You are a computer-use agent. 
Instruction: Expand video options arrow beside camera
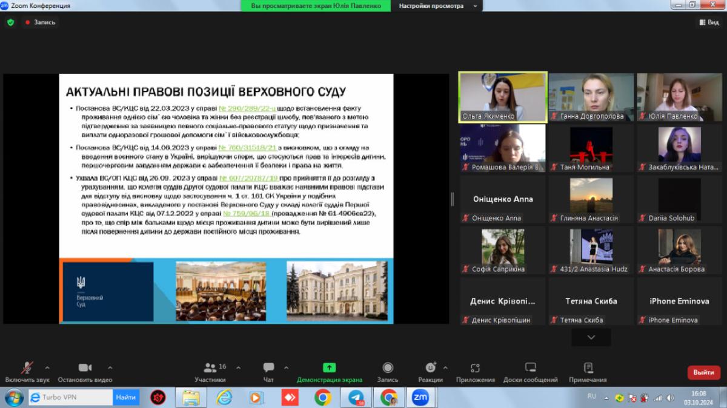point(110,367)
